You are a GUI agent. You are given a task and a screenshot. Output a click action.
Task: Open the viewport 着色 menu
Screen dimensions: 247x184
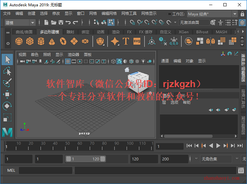click(x=35, y=55)
